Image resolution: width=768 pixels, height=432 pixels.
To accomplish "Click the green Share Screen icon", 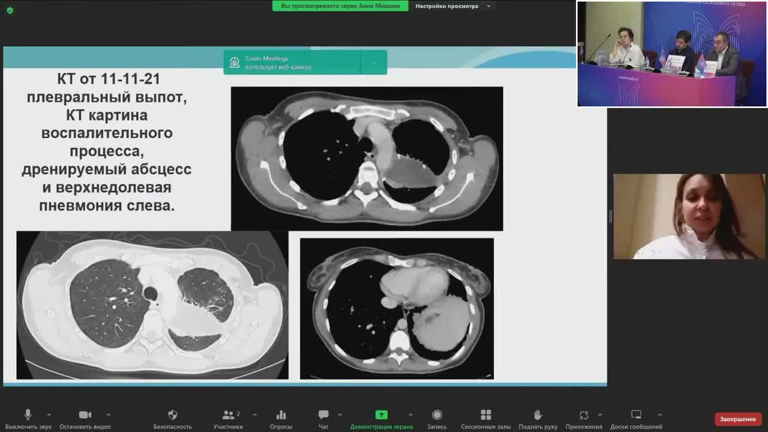I will point(382,415).
